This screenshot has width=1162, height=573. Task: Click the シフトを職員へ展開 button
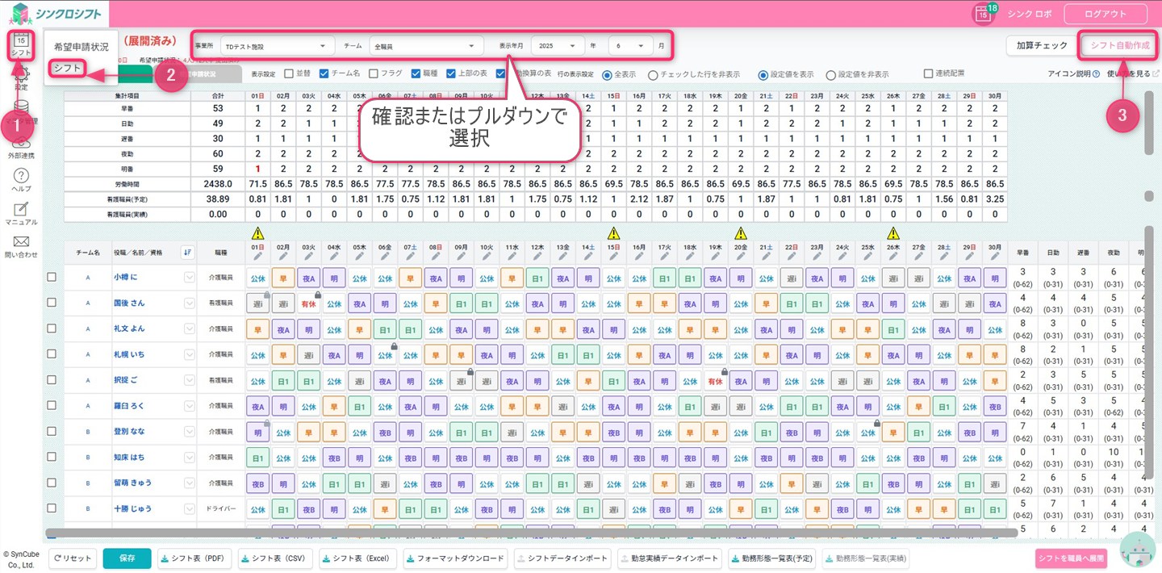(x=1071, y=558)
